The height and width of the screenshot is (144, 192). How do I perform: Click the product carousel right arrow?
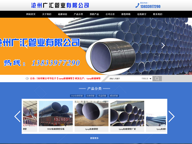pyautogui.click(x=172, y=116)
